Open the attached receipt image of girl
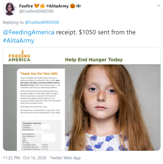The height and width of the screenshot is (164, 163). (82, 99)
